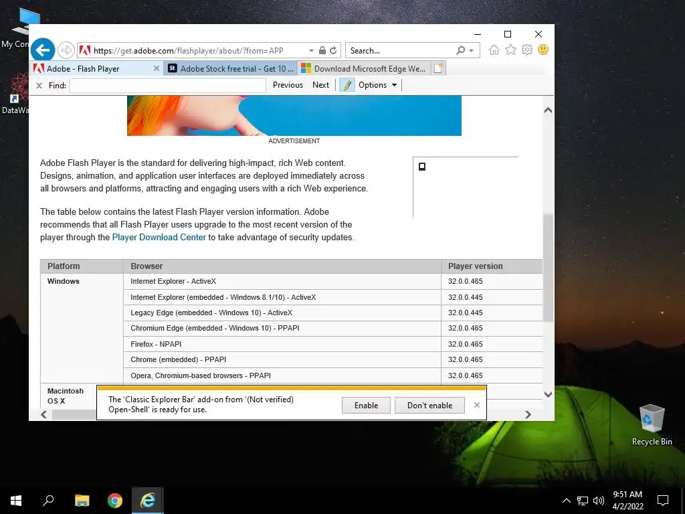Click in the Find text field
Viewport: 685px width, 514px height.
pyautogui.click(x=168, y=85)
